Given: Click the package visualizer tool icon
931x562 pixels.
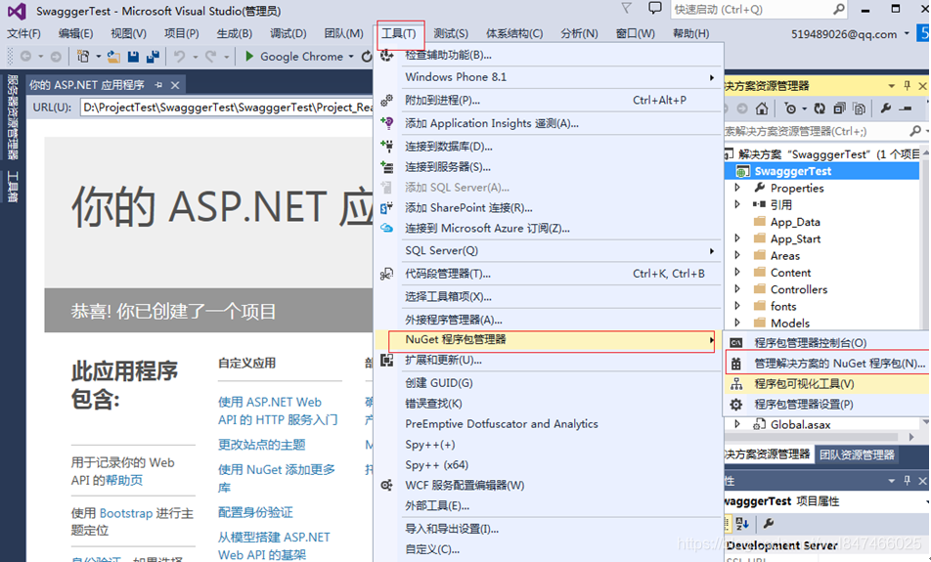Looking at the screenshot, I should (736, 384).
